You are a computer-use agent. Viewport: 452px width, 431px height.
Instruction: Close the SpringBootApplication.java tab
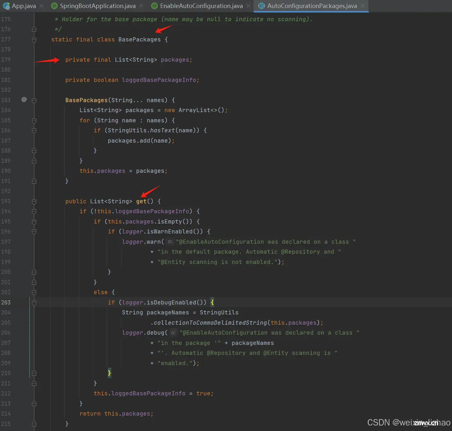coord(141,6)
